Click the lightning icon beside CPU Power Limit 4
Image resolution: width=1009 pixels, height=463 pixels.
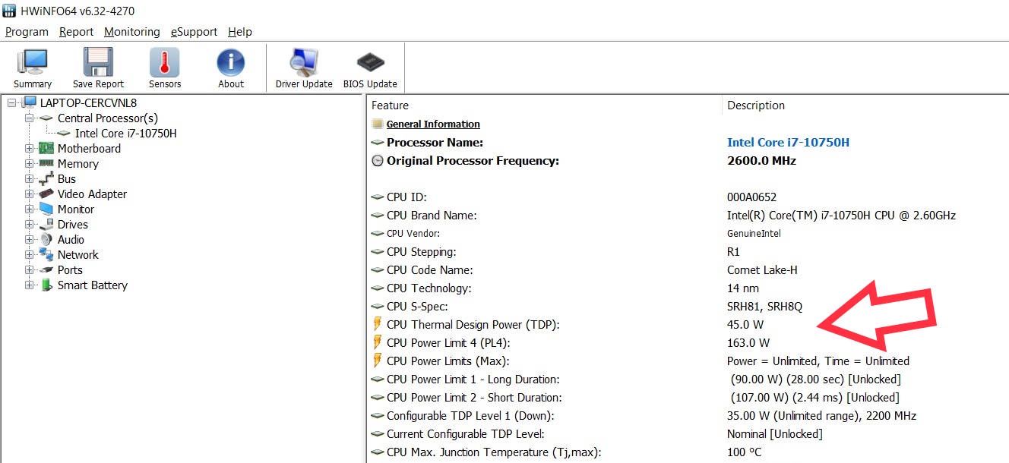[378, 342]
